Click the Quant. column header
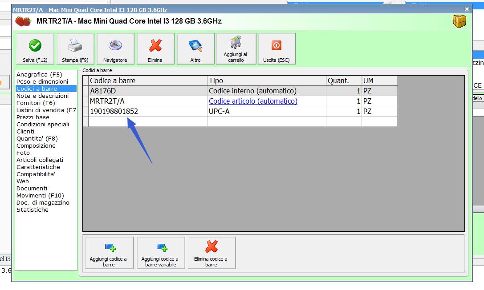 344,81
